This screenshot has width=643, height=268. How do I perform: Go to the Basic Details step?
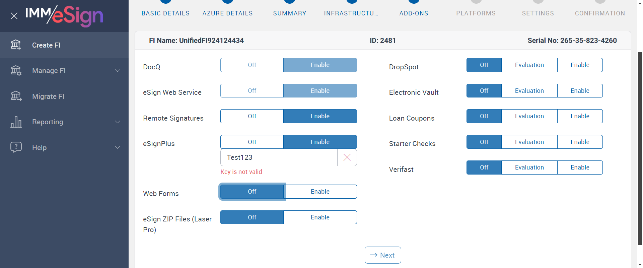click(x=165, y=13)
